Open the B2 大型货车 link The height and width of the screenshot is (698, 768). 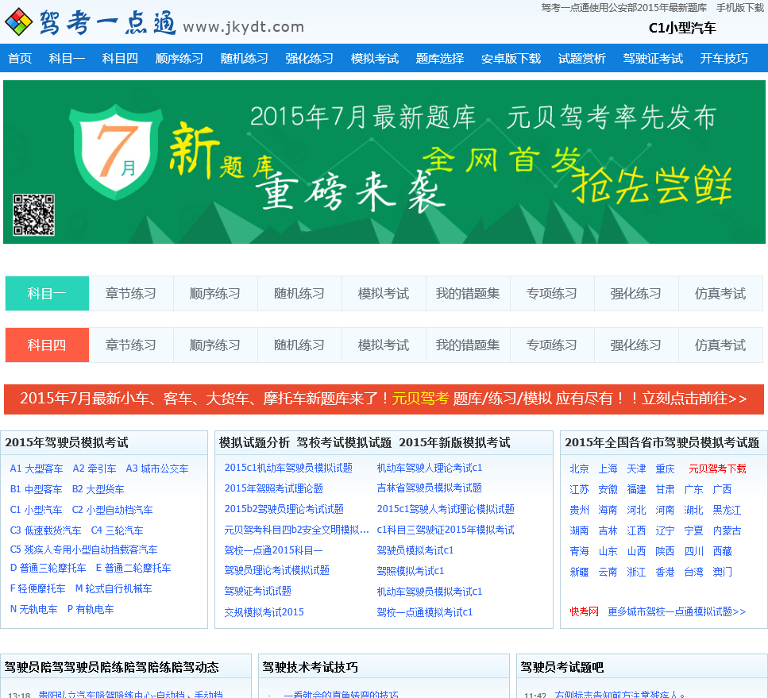click(x=98, y=489)
